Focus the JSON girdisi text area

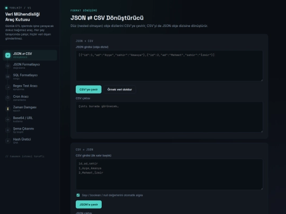pyautogui.click(x=169, y=66)
